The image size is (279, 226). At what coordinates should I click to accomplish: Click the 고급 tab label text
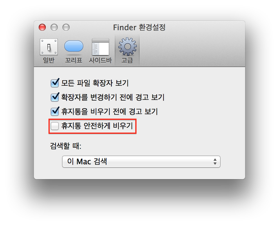click(x=127, y=60)
